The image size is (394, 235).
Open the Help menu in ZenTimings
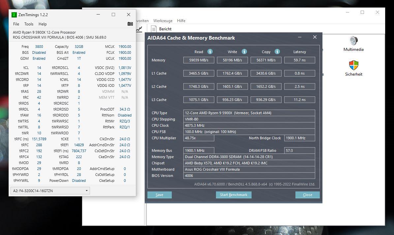coord(43,24)
